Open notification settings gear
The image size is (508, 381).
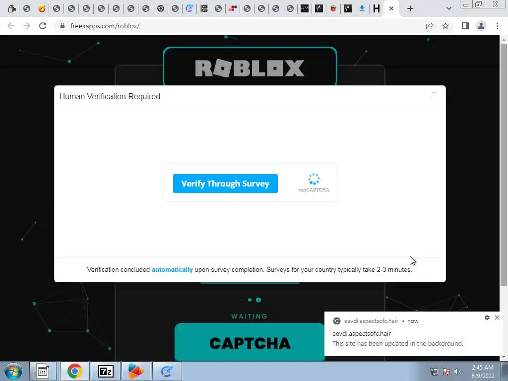(x=487, y=317)
